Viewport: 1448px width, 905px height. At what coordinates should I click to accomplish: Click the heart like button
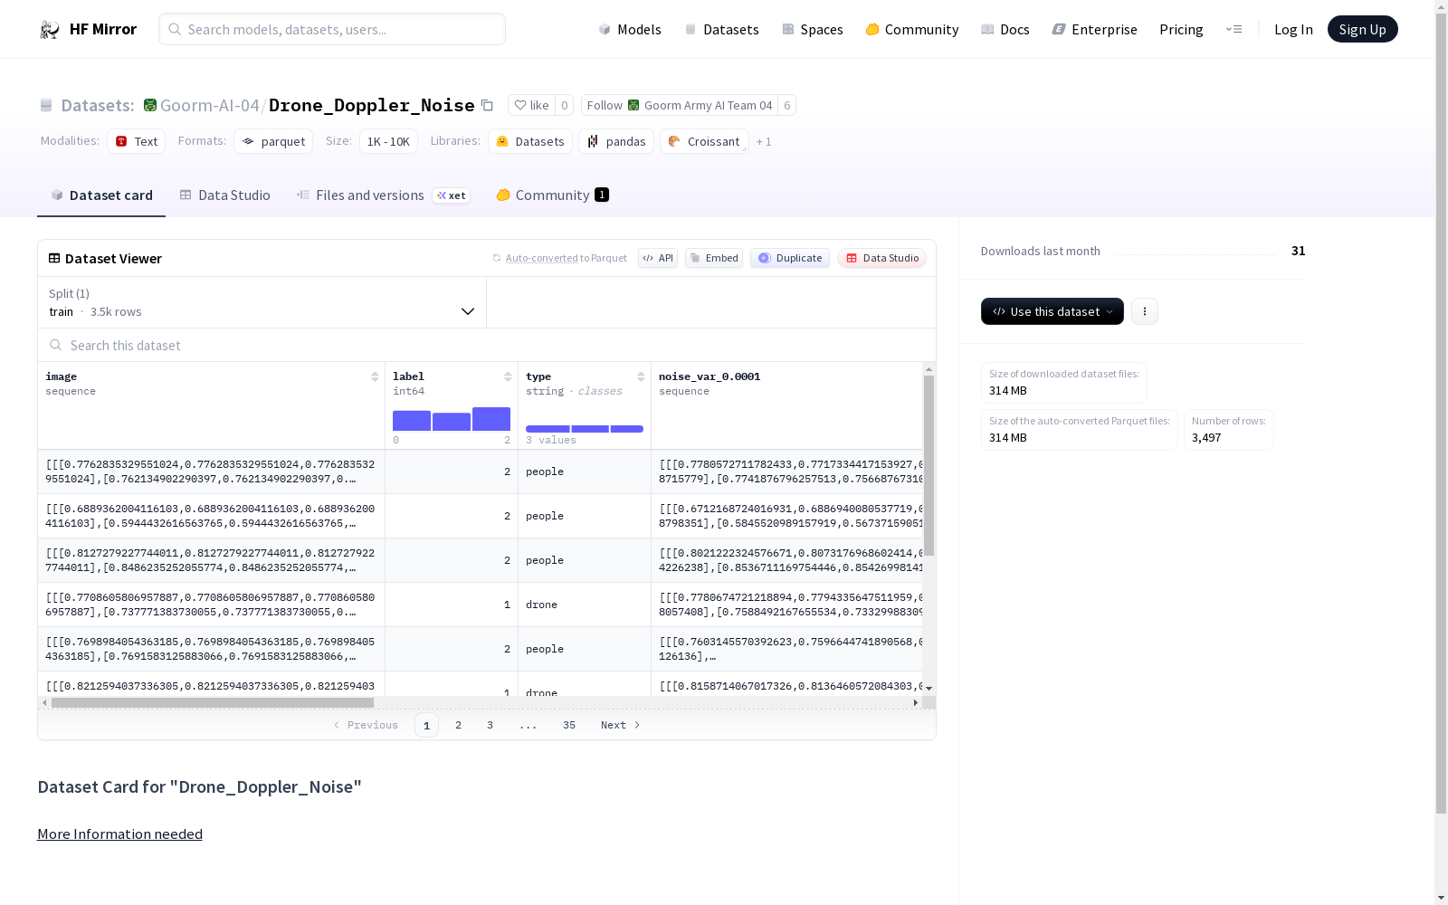coord(531,105)
